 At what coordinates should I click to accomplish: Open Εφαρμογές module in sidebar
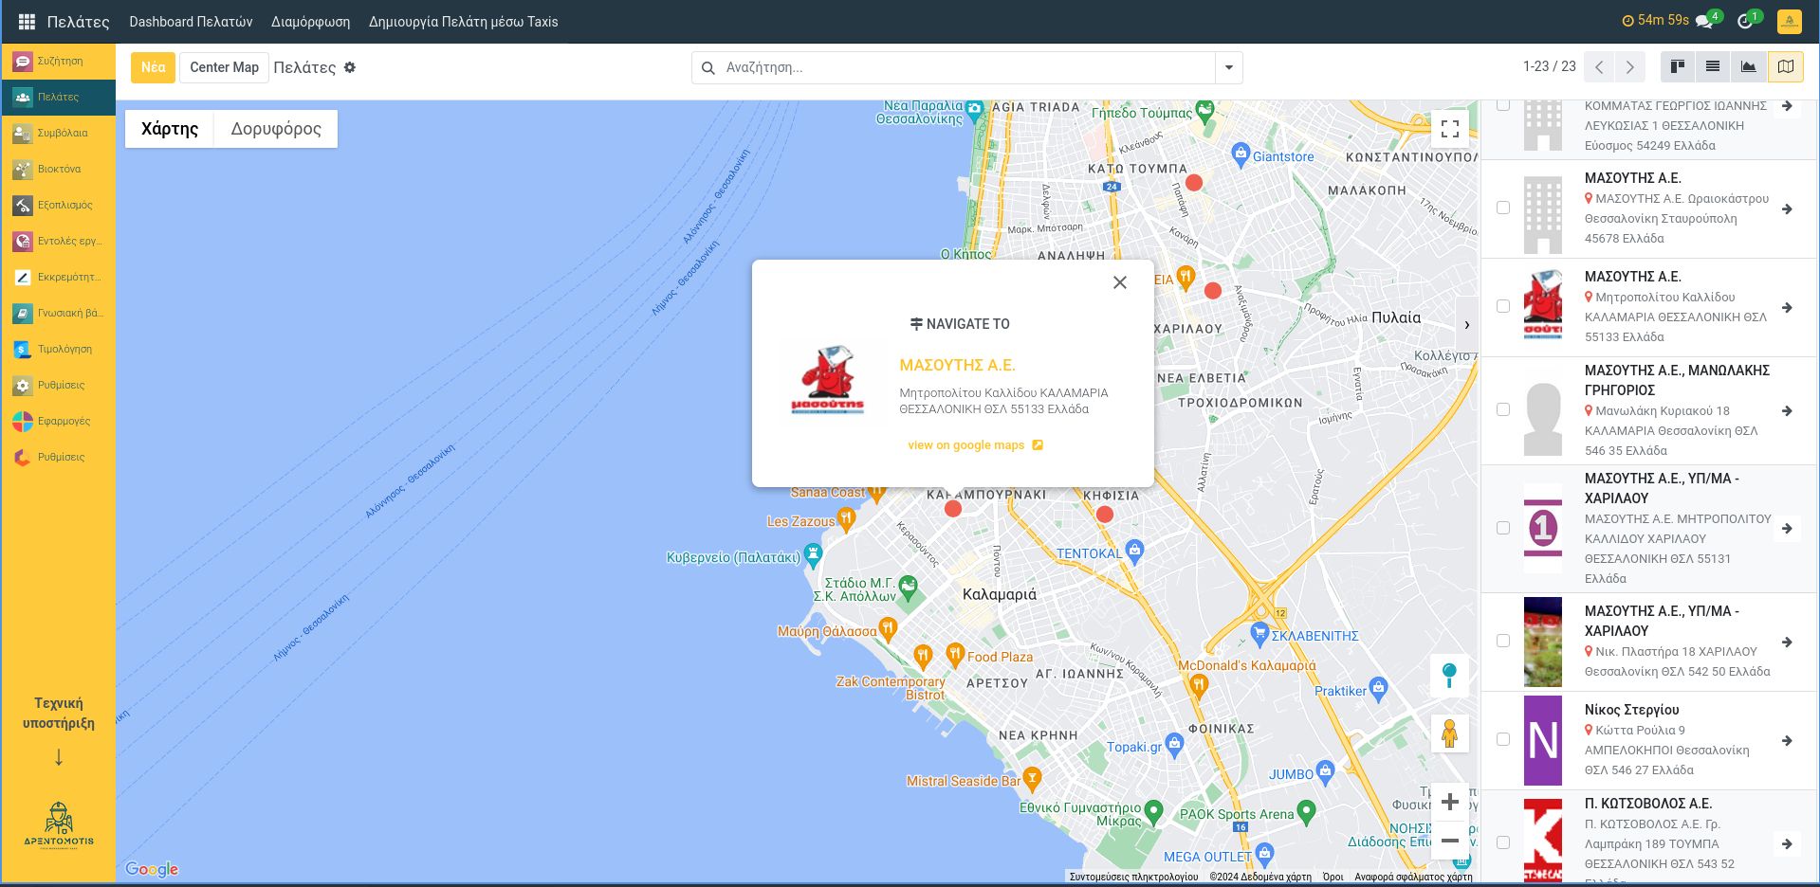pos(59,421)
